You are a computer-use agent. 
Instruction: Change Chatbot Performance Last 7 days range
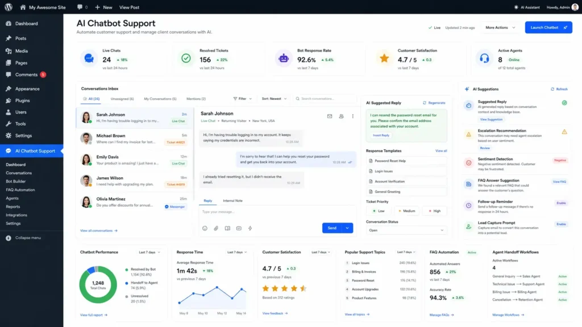tap(149, 252)
